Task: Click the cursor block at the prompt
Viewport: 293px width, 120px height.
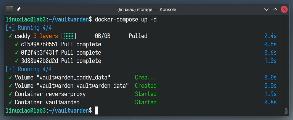Action: pos(96,110)
